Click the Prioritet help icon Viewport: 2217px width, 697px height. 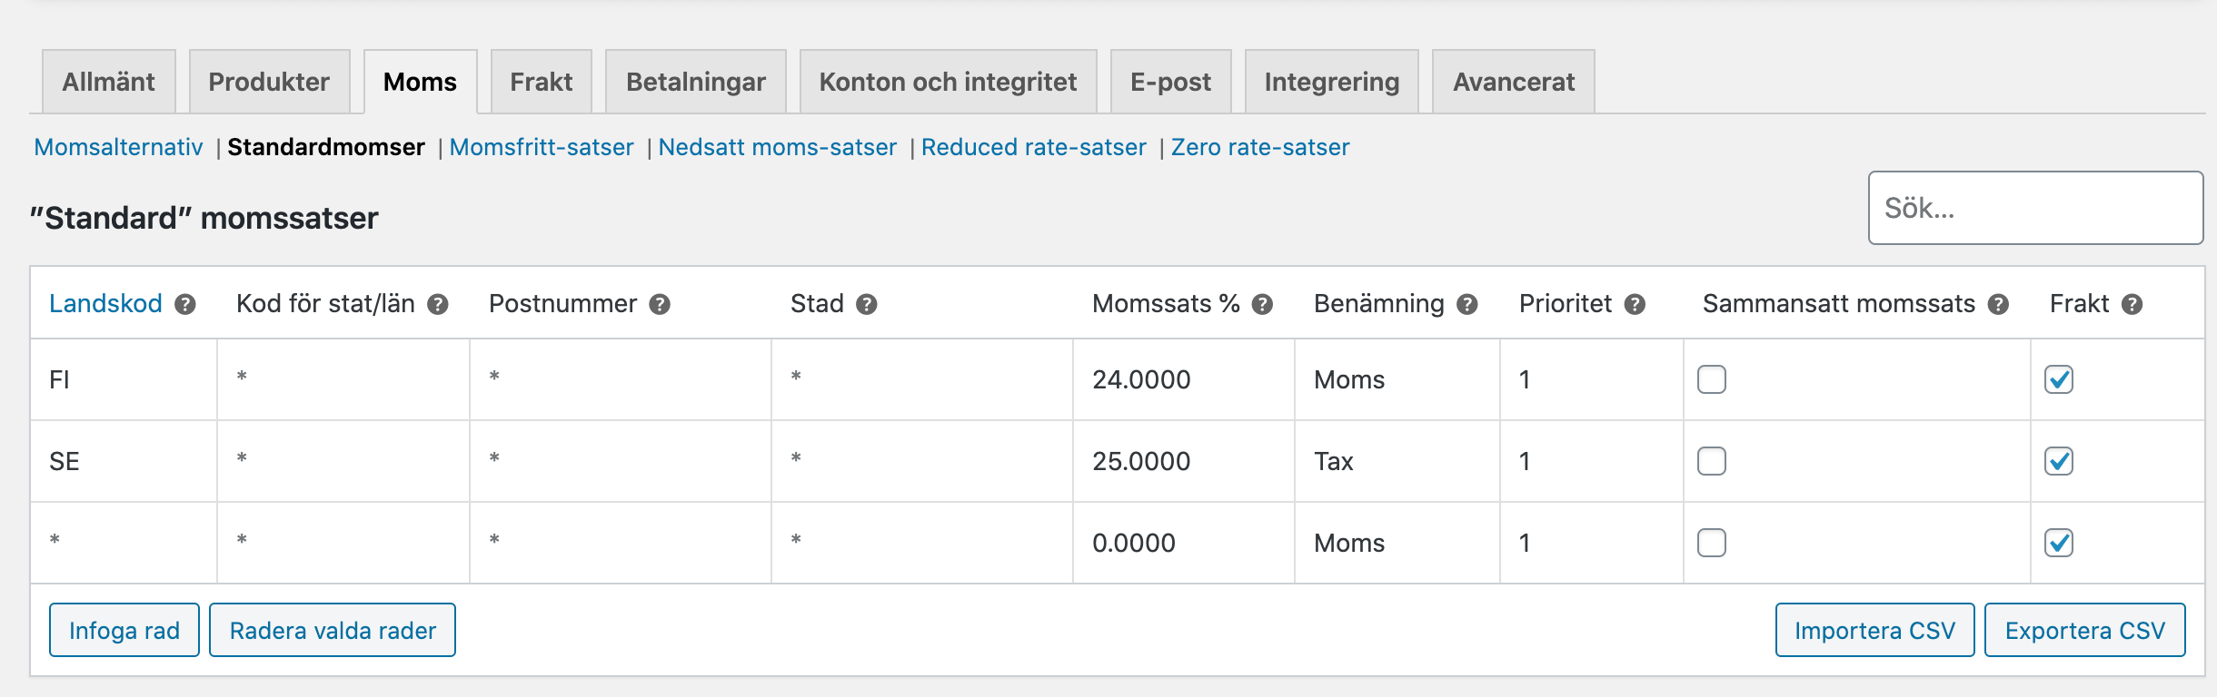pyautogui.click(x=1635, y=304)
